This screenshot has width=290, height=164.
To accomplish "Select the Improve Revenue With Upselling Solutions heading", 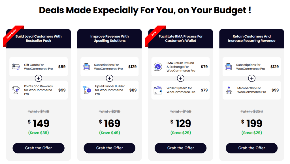I will tap(110, 38).
